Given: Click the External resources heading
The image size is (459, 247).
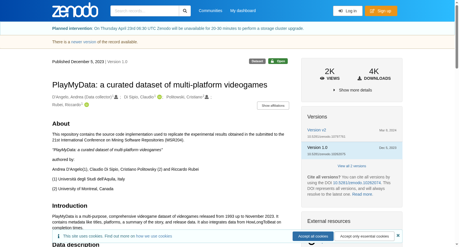Looking at the screenshot, I should tap(329, 221).
